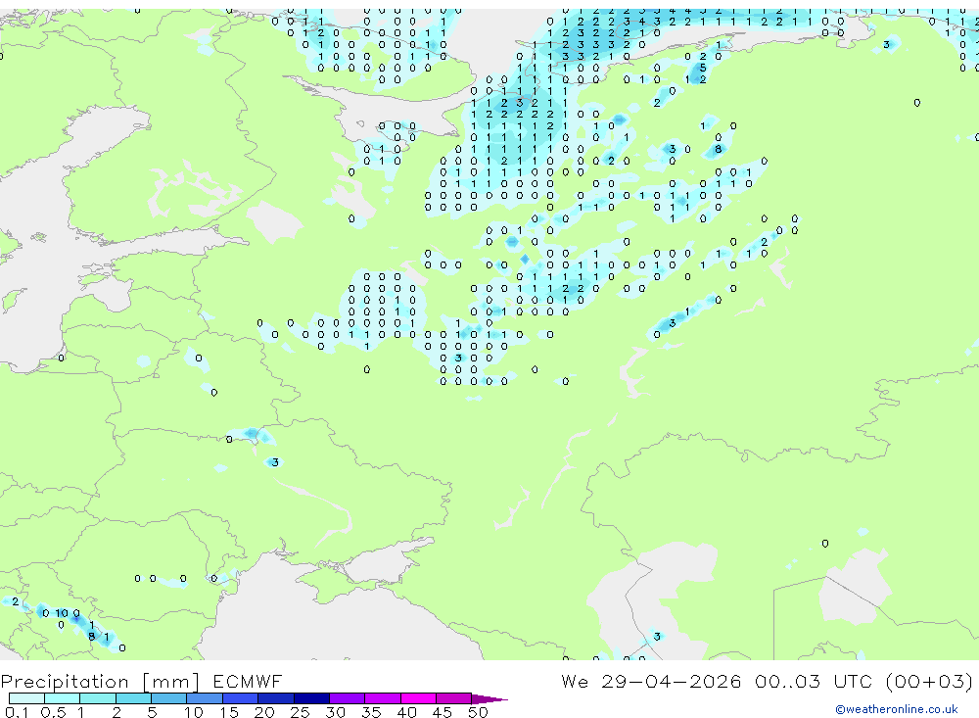This screenshot has height=718, width=979.
Task: Click the precipitation value 3 over the Caspian Sea
Action: [x=657, y=636]
